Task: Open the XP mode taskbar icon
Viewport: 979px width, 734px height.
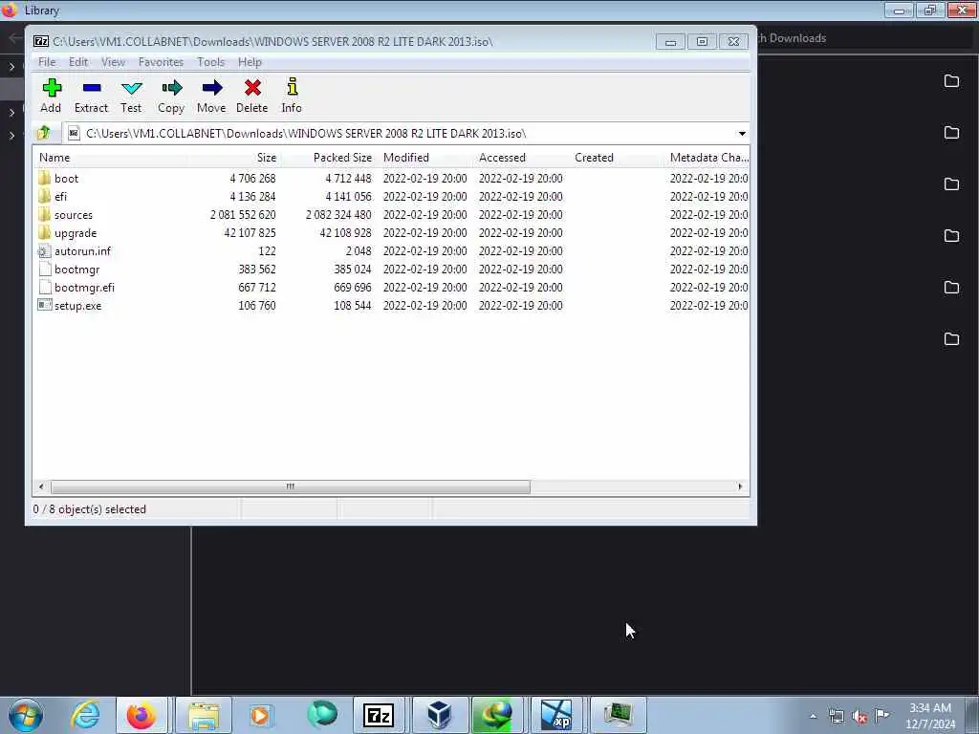Action: coord(556,715)
